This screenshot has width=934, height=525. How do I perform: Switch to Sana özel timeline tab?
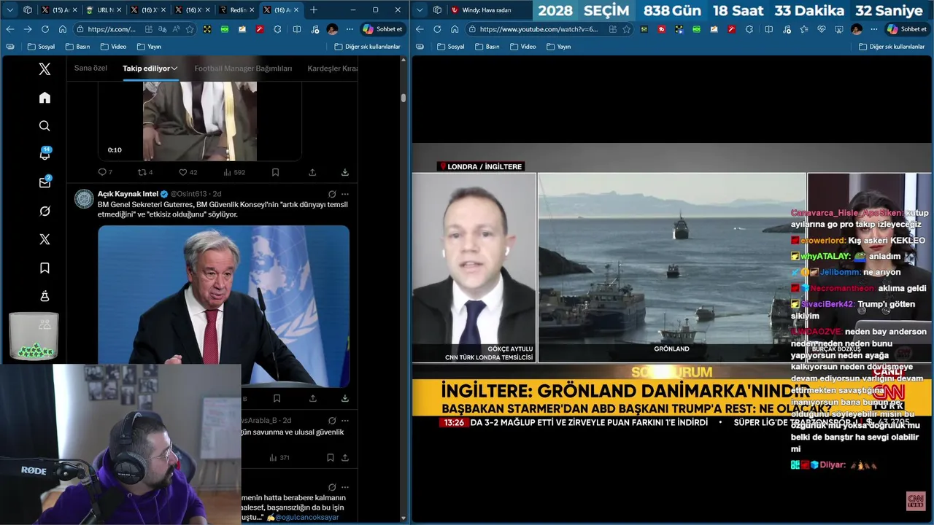coord(90,69)
